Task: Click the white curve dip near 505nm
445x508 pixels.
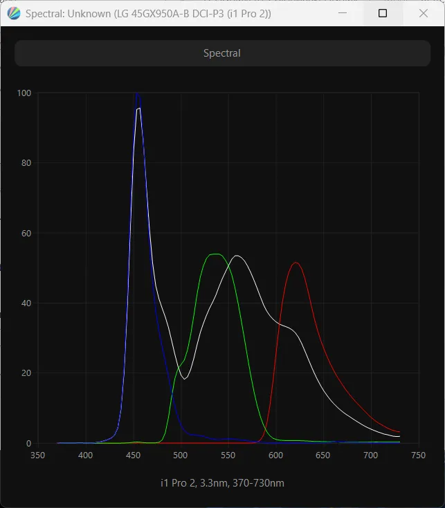Action: point(185,378)
